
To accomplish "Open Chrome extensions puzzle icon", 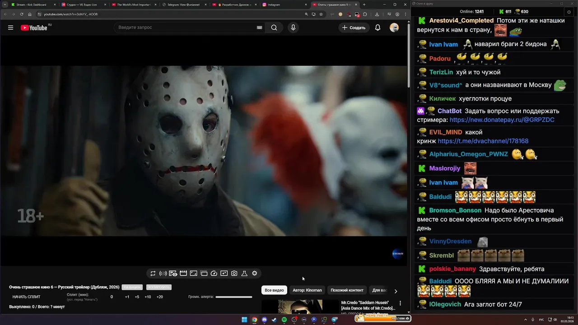I will point(365,14).
